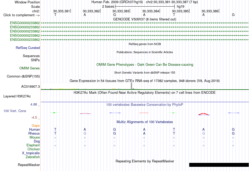
Task: Click the Scale track label
Action: pyautogui.click(x=35, y=7)
